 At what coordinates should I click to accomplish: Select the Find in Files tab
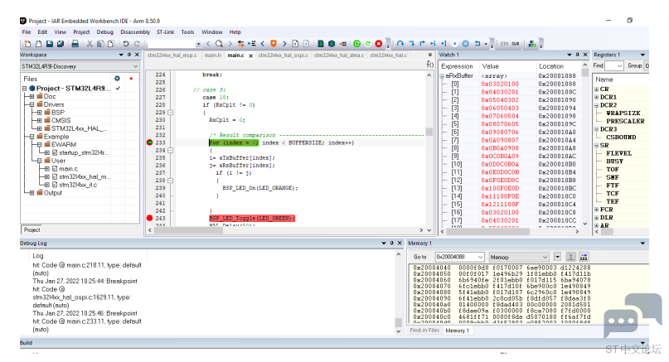(424, 331)
